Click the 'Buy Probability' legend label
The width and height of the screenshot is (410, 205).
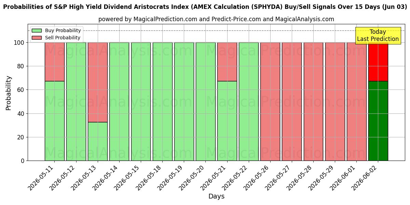click(63, 31)
